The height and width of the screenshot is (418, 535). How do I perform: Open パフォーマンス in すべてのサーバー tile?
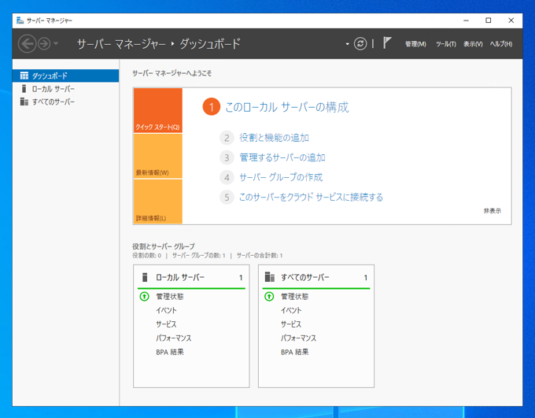coord(298,338)
